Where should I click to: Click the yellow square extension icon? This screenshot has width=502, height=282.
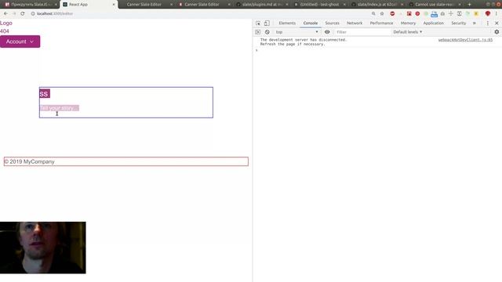click(476, 14)
